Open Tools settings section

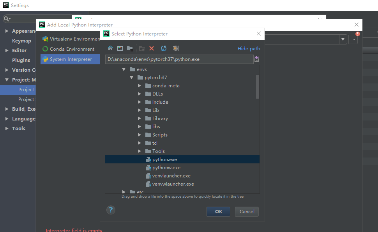[x=19, y=129]
